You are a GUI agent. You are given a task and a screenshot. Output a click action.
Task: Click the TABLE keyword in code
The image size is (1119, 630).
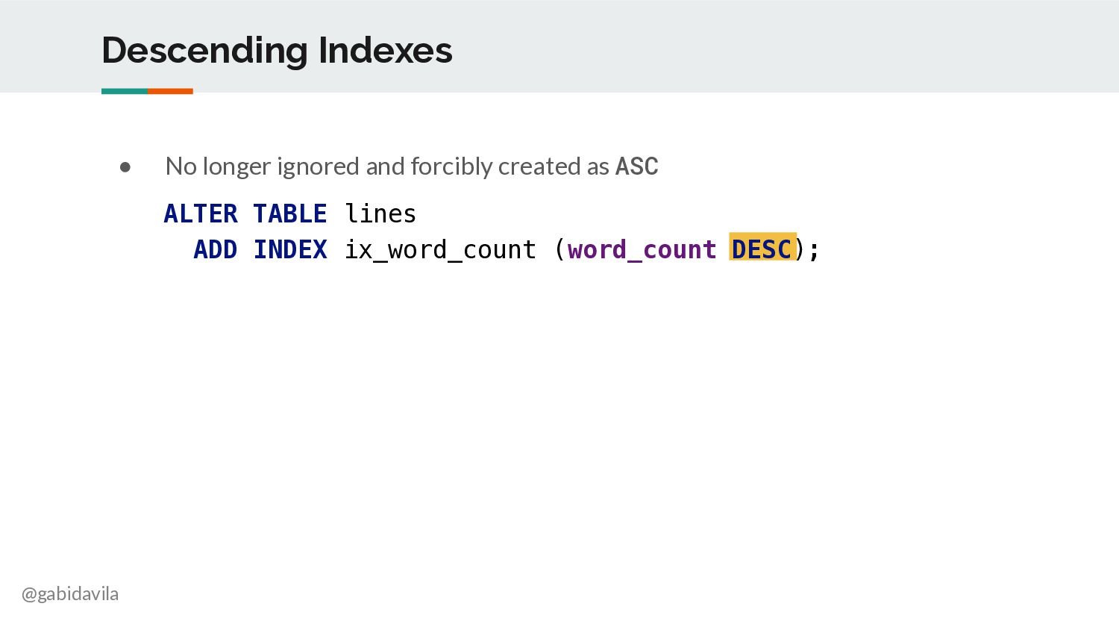click(x=290, y=213)
